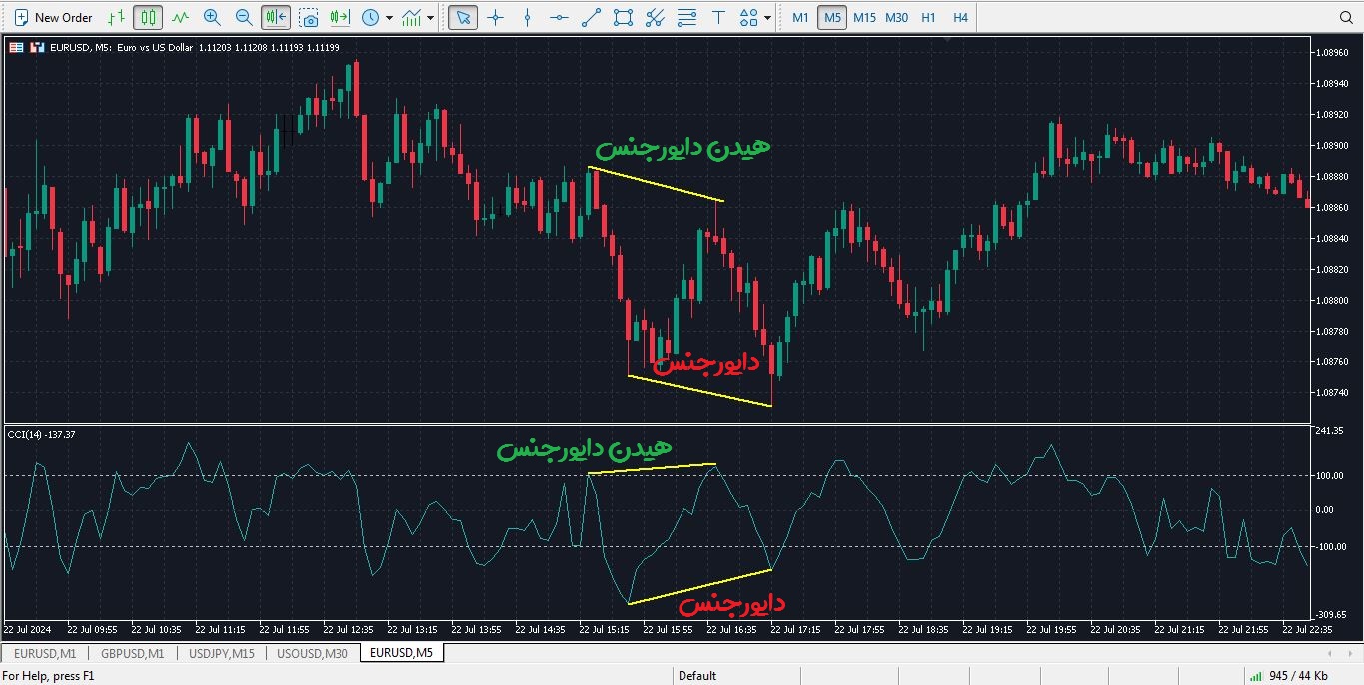Zoom out of the chart
The height and width of the screenshot is (685, 1364).
[244, 17]
